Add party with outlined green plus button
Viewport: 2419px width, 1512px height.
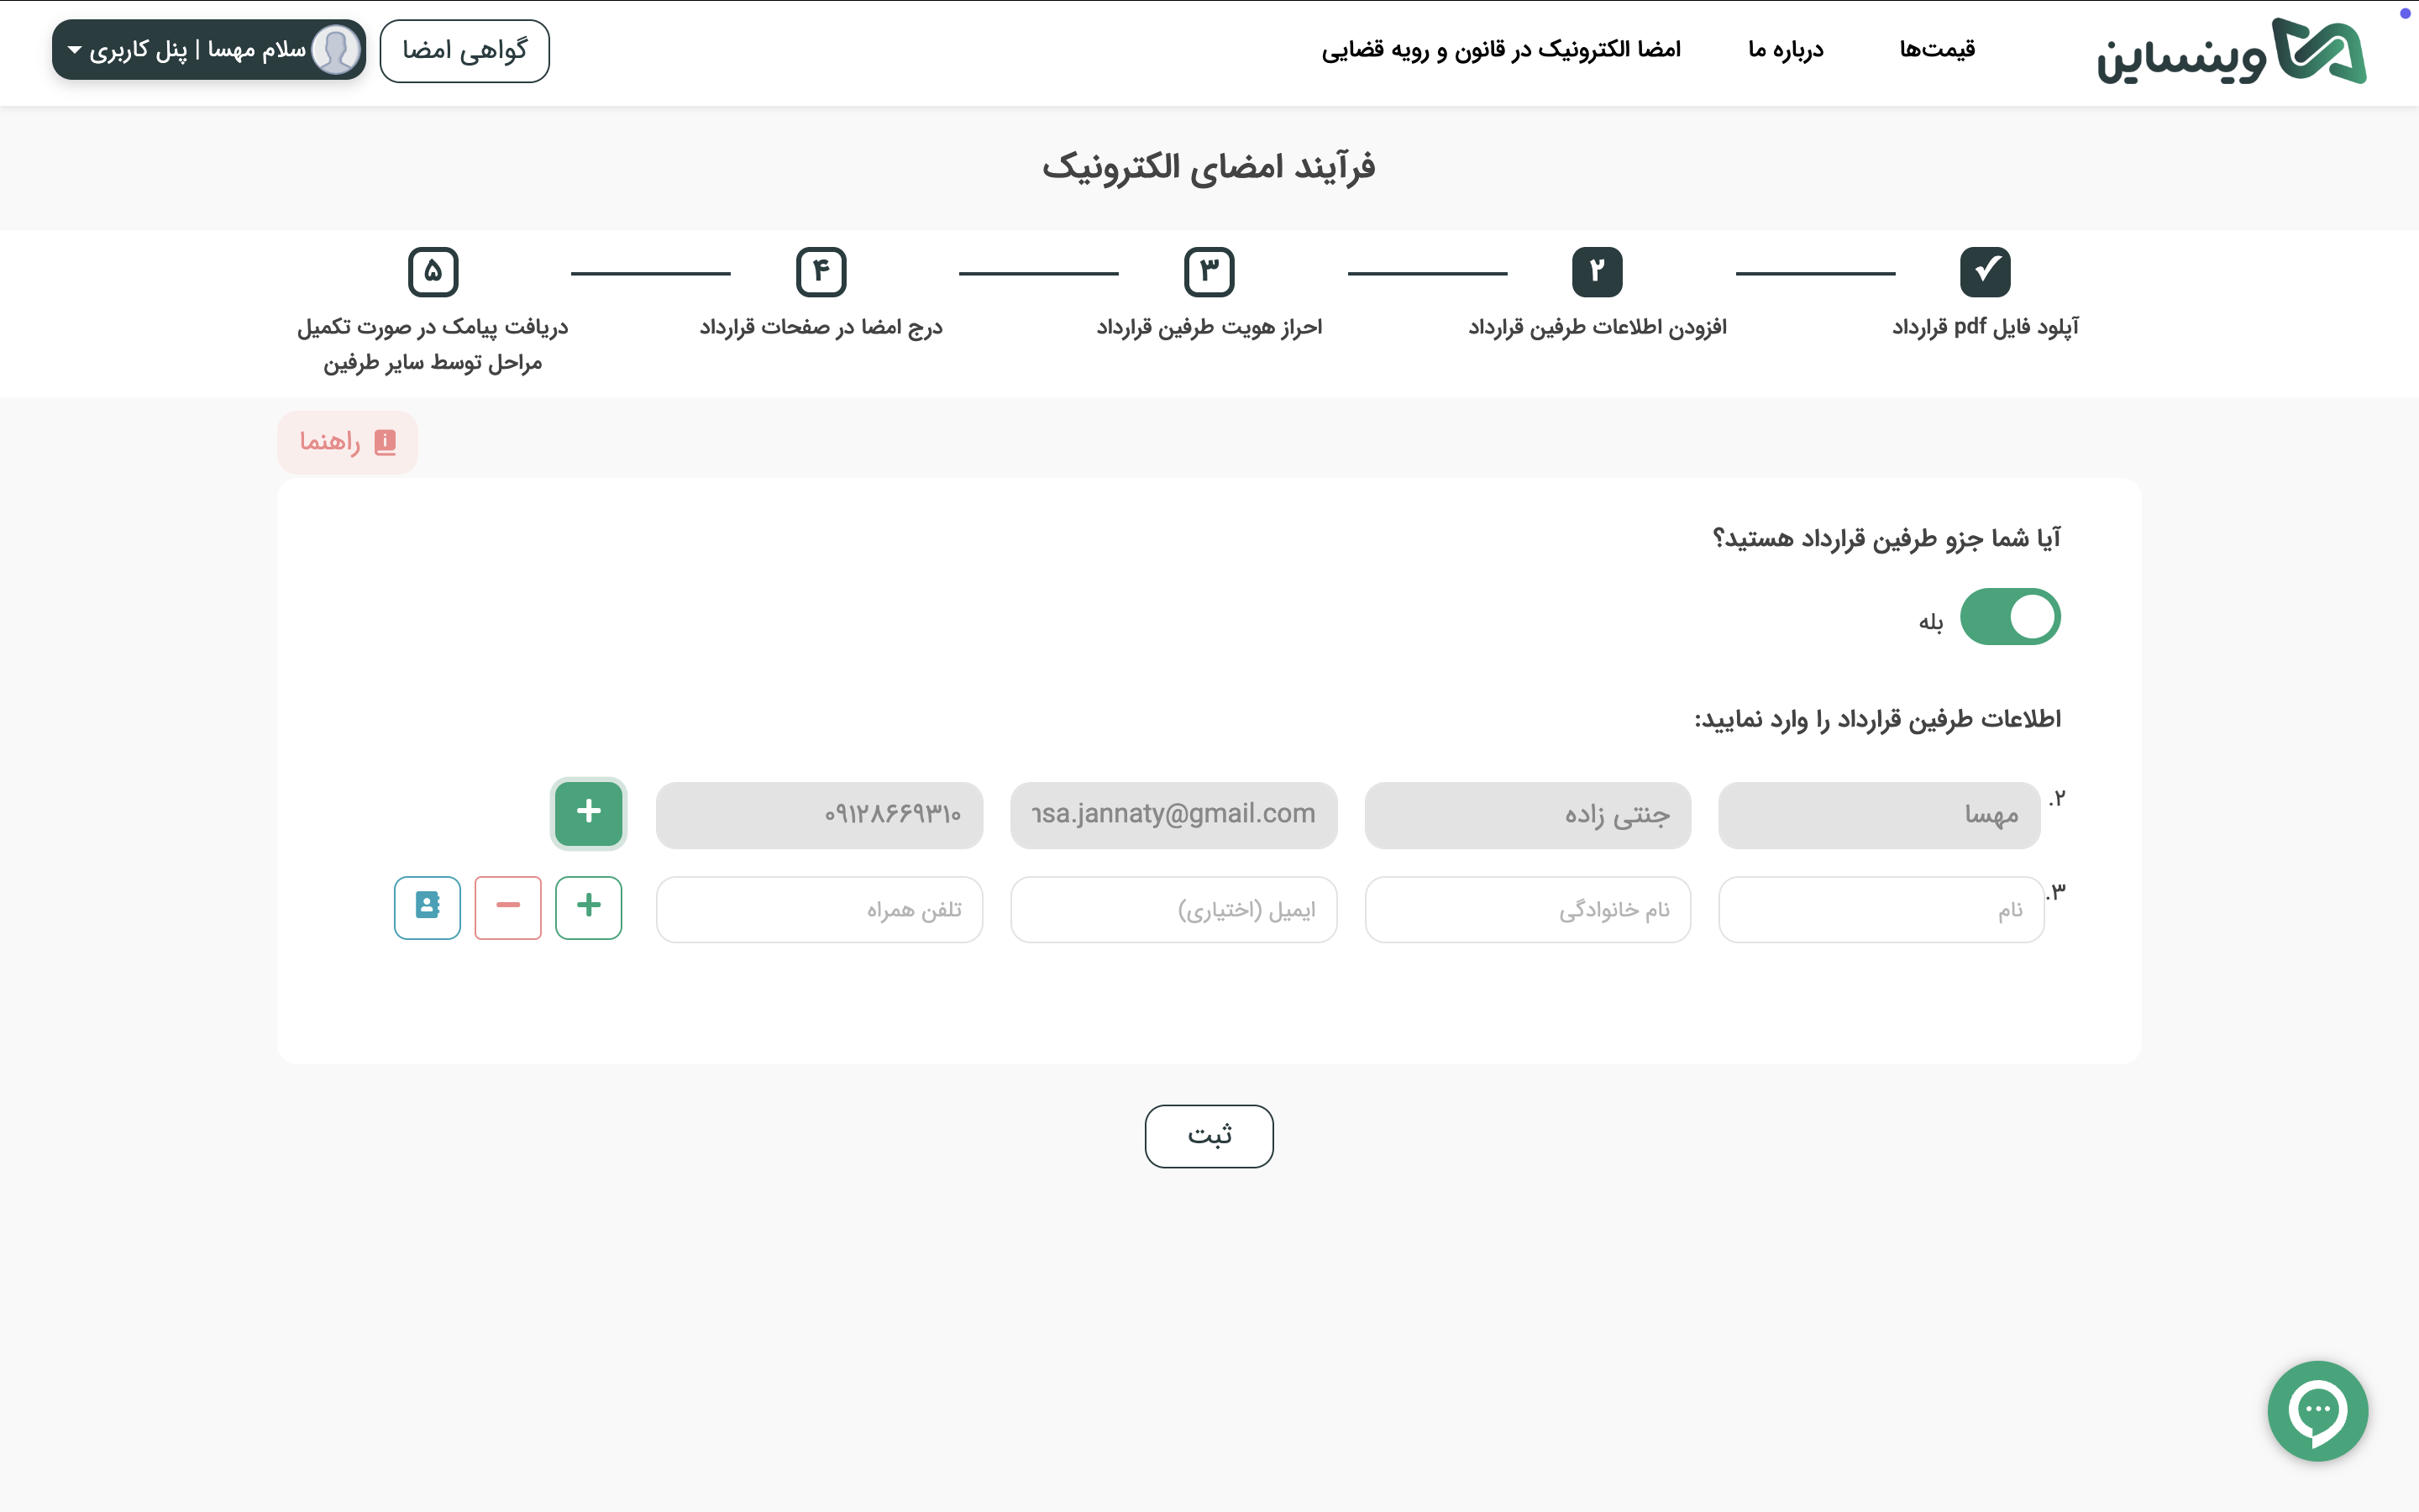tap(589, 907)
